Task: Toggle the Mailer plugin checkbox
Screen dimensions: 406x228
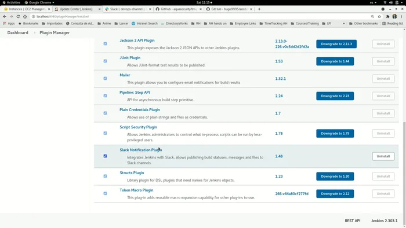Action: click(x=105, y=78)
